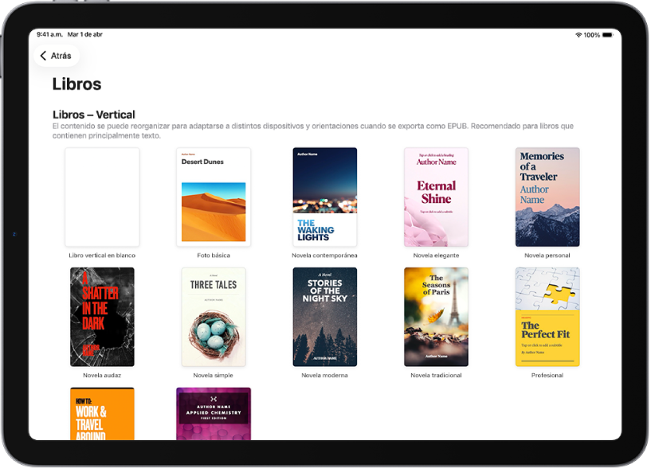Open the Three Tales Novela simple template
This screenshot has height=468, width=651.
214,317
